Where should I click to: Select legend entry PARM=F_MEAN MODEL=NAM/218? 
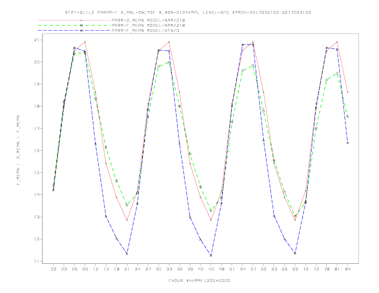pyautogui.click(x=148, y=25)
